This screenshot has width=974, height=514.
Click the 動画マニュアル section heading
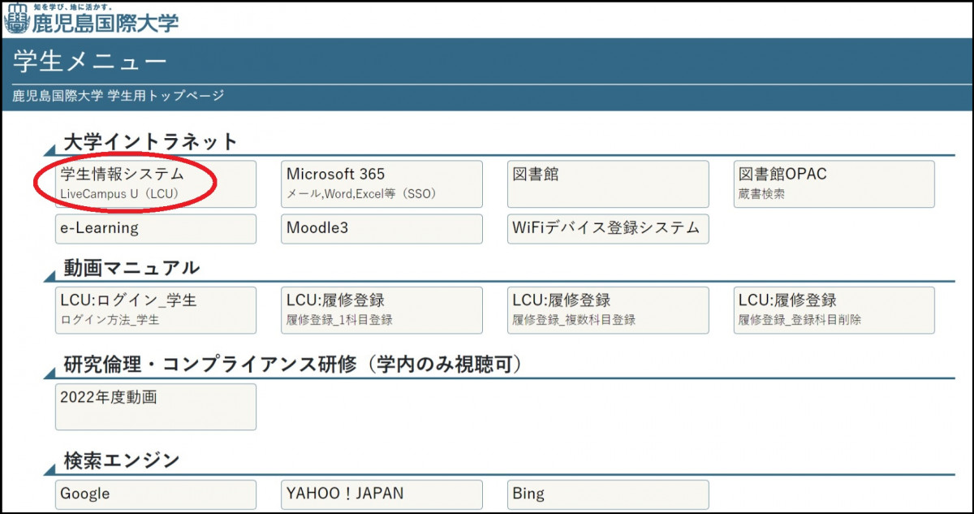pos(131,268)
